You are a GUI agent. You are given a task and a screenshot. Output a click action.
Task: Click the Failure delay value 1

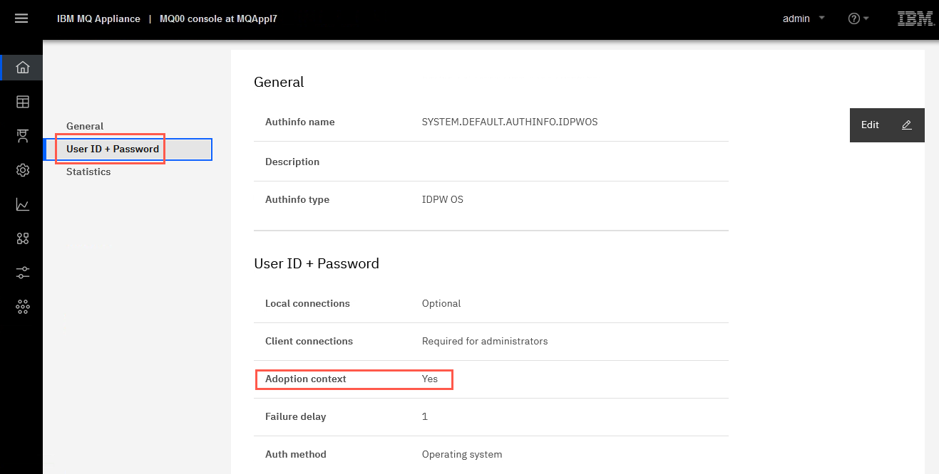point(425,416)
